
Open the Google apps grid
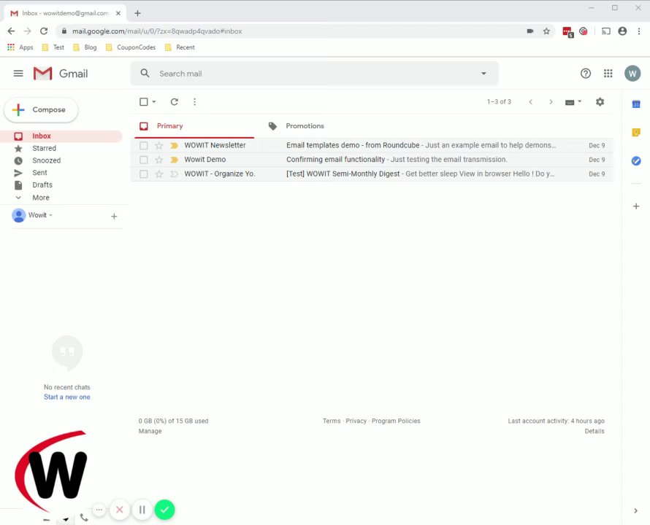(x=608, y=74)
